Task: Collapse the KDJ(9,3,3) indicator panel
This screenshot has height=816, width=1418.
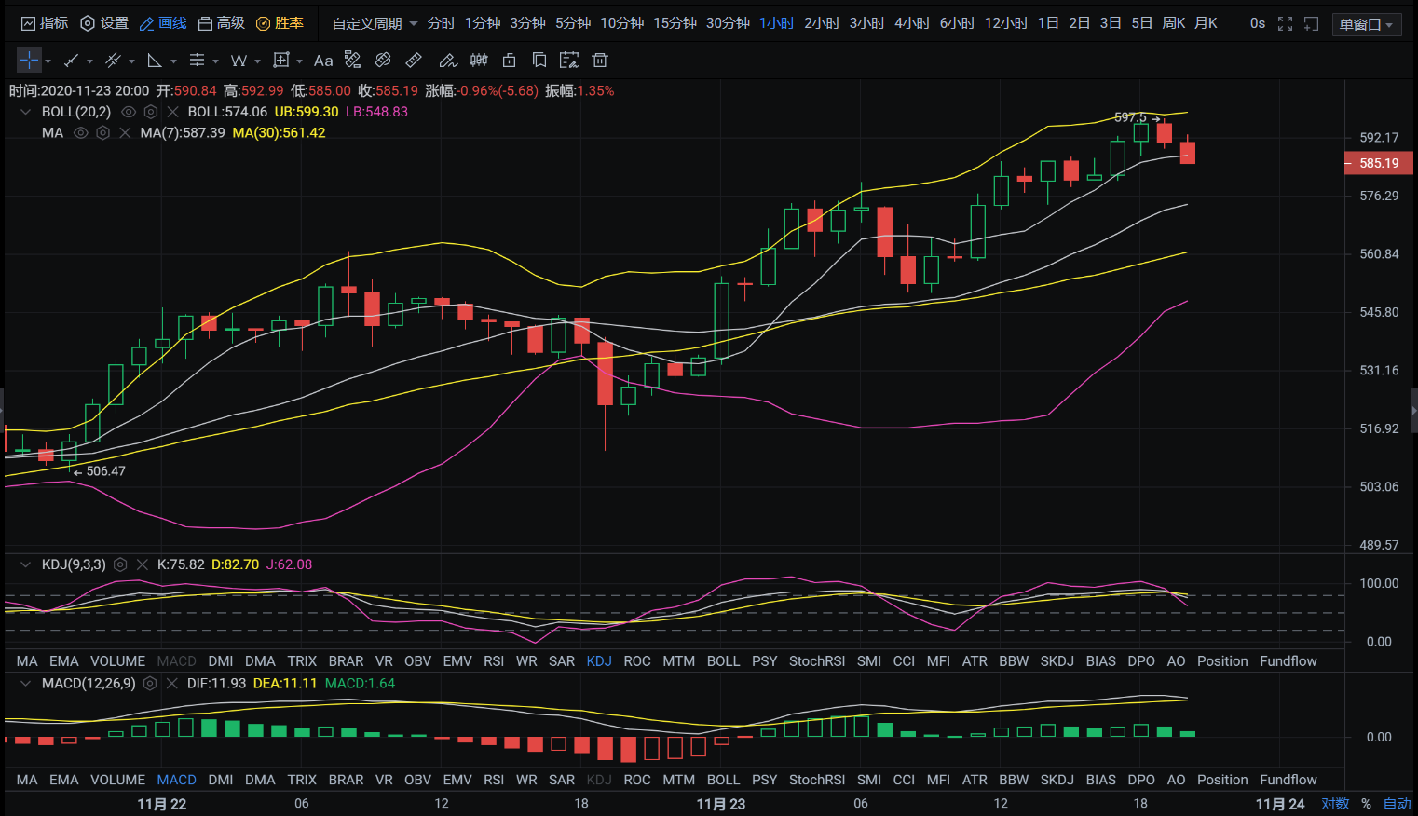Action: point(25,564)
